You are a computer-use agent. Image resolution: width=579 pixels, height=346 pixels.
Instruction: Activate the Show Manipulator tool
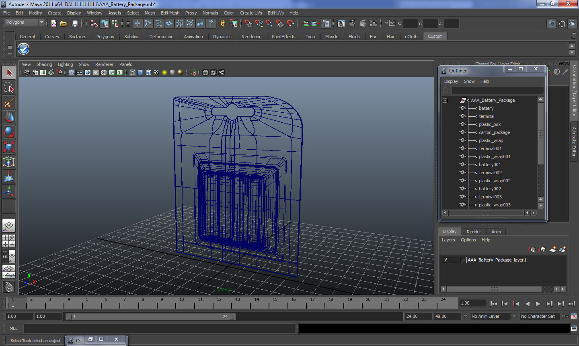pyautogui.click(x=9, y=192)
